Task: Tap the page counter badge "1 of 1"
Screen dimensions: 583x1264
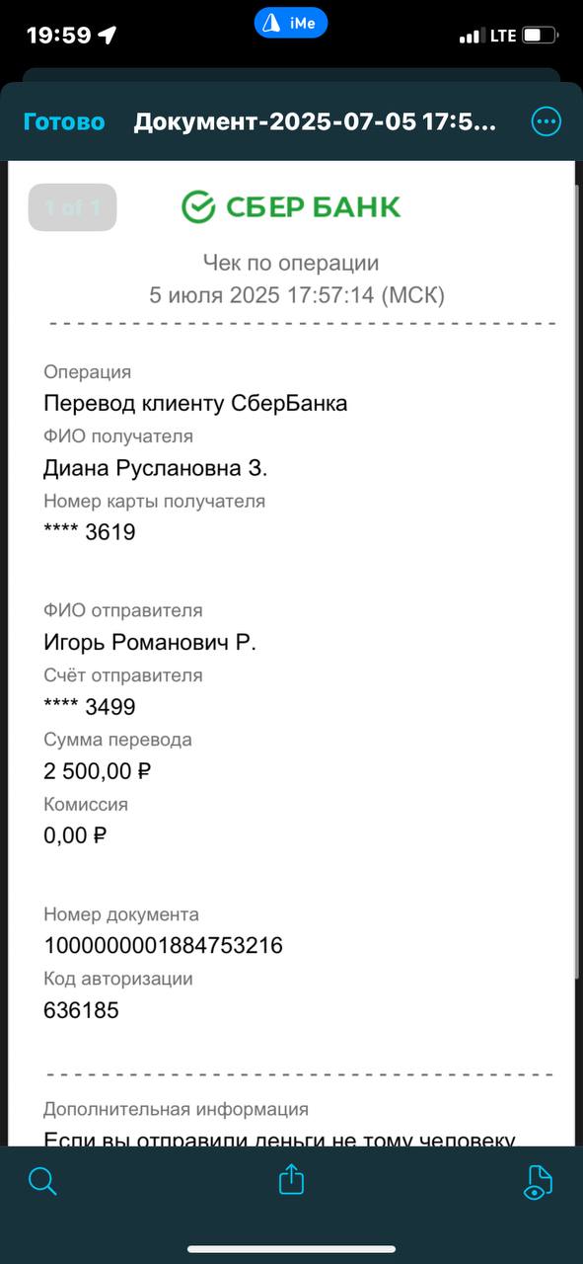Action: [72, 207]
